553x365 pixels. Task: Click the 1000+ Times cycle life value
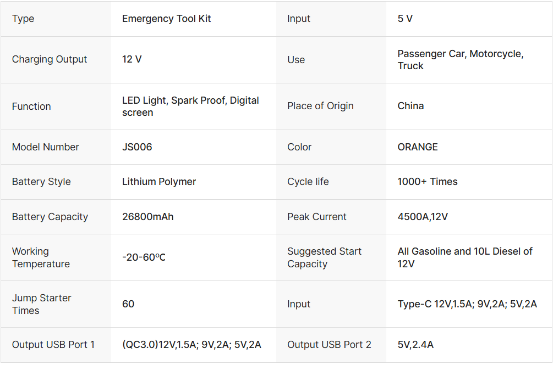pyautogui.click(x=428, y=182)
